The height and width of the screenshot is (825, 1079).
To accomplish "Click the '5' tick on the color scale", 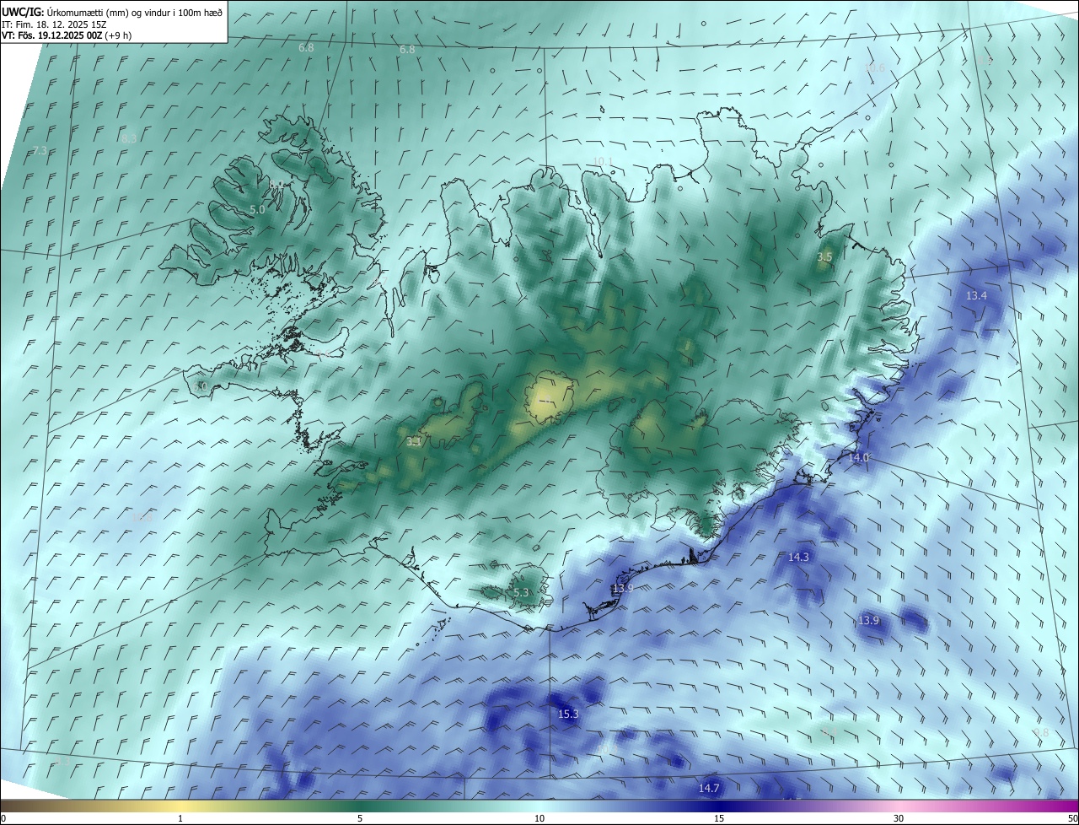I will click(360, 818).
